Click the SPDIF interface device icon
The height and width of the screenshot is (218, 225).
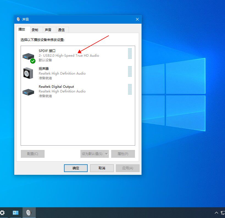[29, 57]
